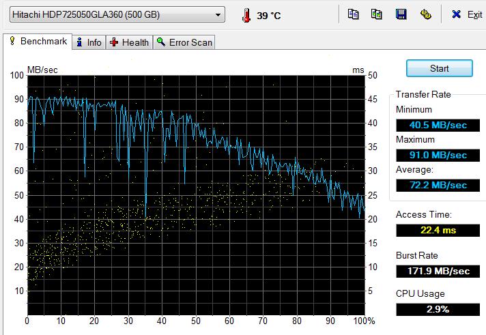Click the Access Time label
486x335 pixels.
pos(424,214)
